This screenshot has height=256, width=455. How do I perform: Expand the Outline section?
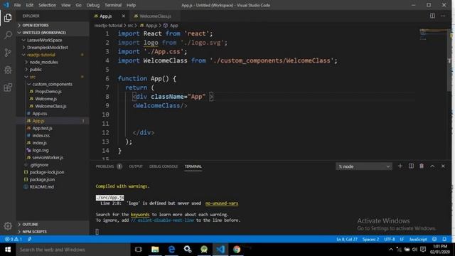53,225
